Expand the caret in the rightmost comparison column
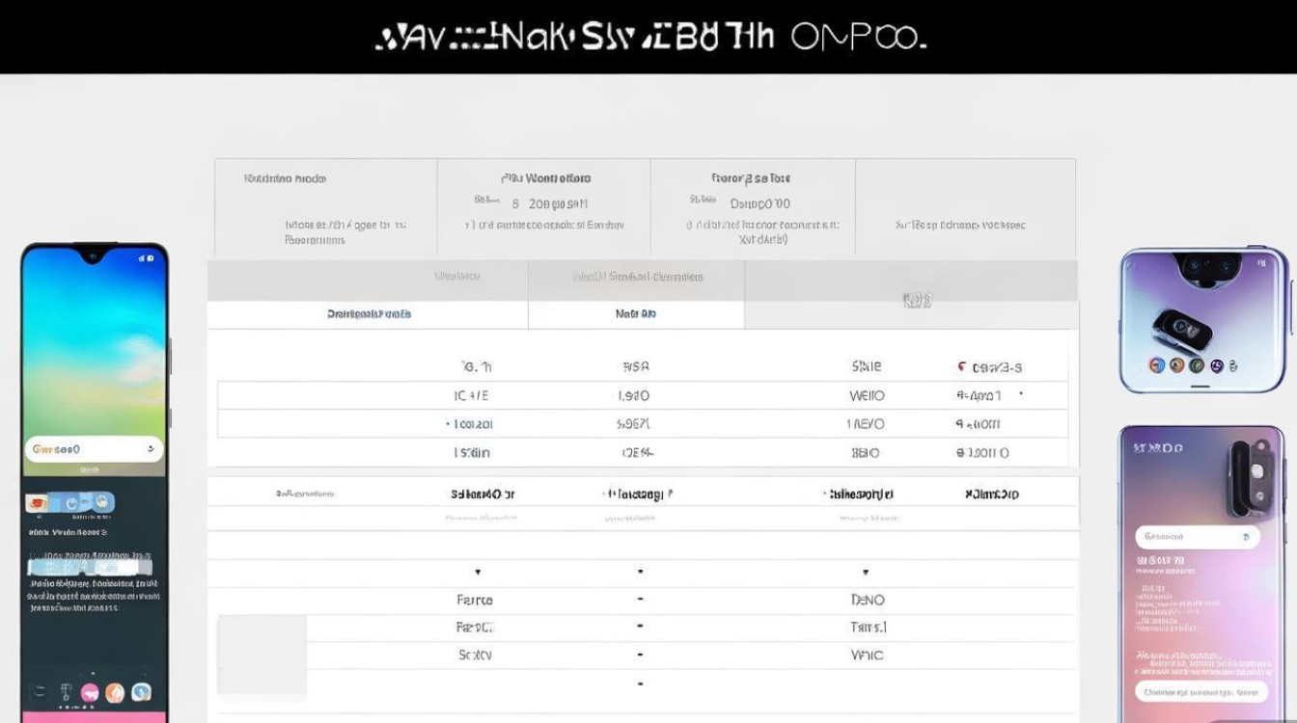This screenshot has height=723, width=1297. [x=864, y=571]
